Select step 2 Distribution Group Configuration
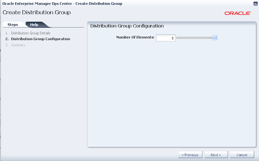Viewport: 259px width, 161px height. [41, 39]
